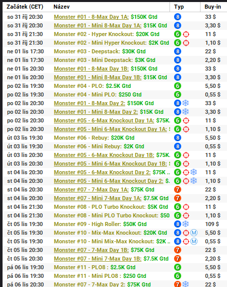
Task: Open Monster #01 - 8-Max Day 1A tournament link
Action: click(91, 17)
